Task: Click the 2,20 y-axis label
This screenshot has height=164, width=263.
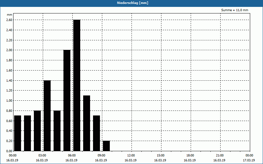Action: click(9, 40)
